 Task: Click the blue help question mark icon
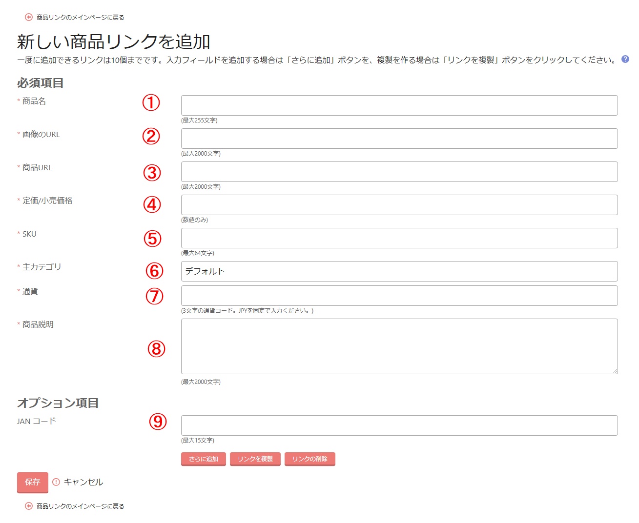625,60
